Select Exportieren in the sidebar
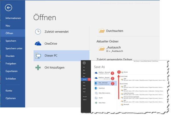This screenshot has height=115, width=171. tap(12, 71)
